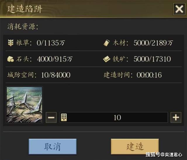
Task: Click the 粮草 0/1135万 amount
Action: point(51,43)
